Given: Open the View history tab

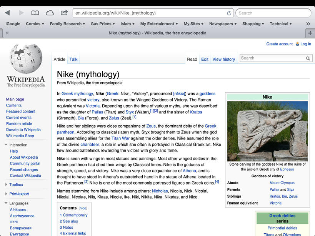Looking at the screenshot, I should click(223, 59).
